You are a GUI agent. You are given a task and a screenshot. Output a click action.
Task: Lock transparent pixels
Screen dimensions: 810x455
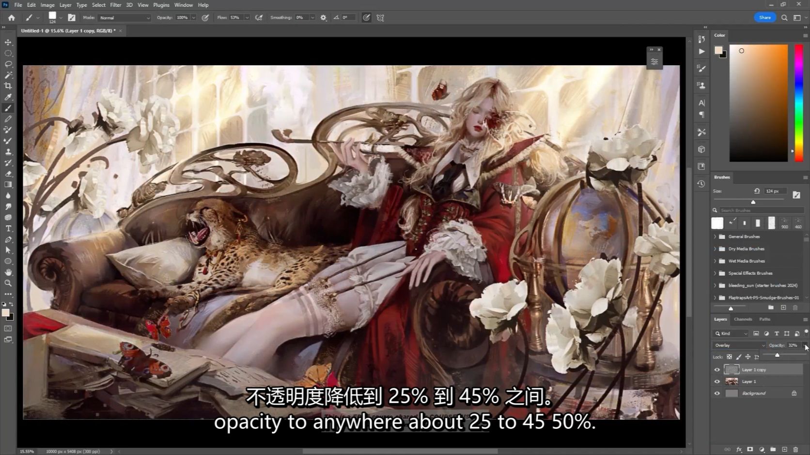pos(729,357)
